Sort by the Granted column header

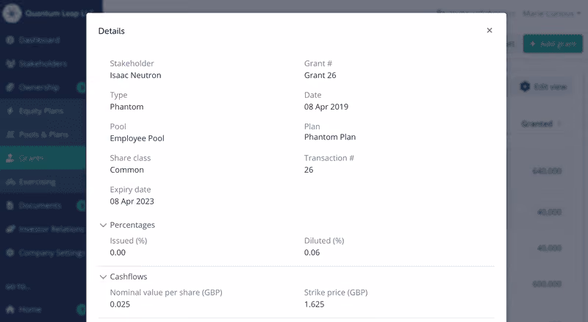tap(537, 124)
